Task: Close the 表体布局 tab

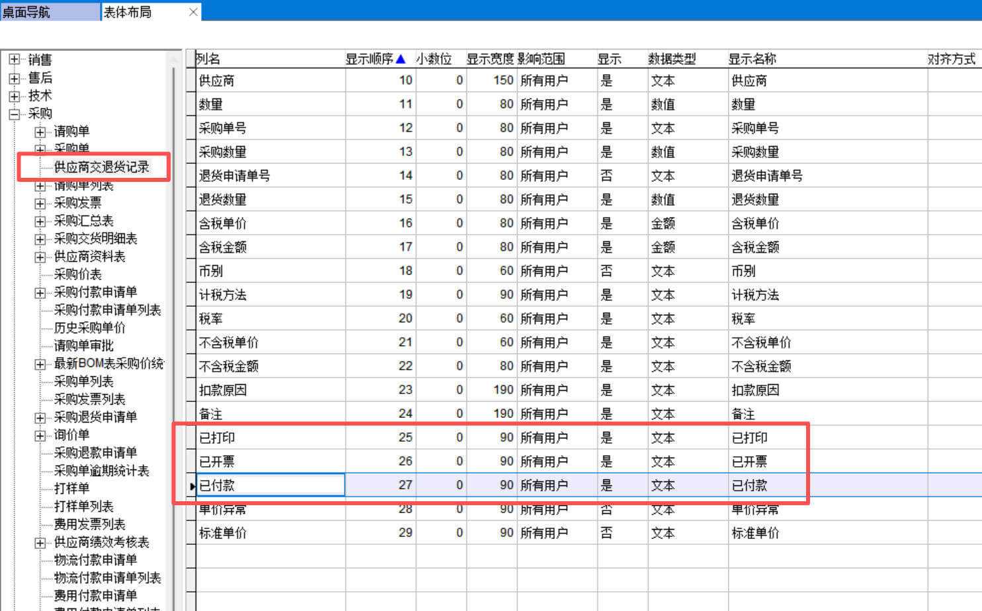Action: point(193,12)
